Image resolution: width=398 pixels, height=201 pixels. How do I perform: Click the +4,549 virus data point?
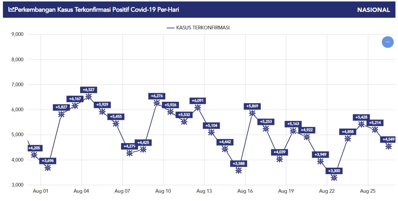[x=389, y=146]
